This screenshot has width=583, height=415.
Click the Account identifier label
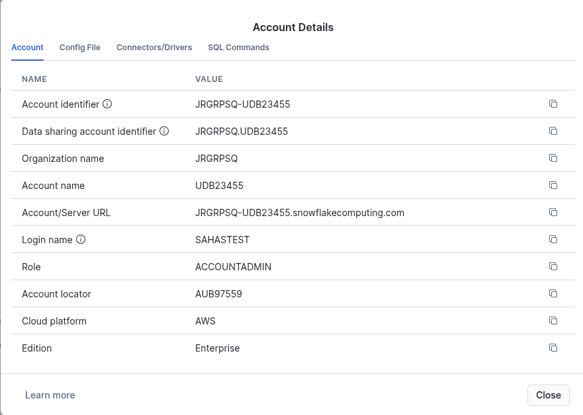pos(61,104)
